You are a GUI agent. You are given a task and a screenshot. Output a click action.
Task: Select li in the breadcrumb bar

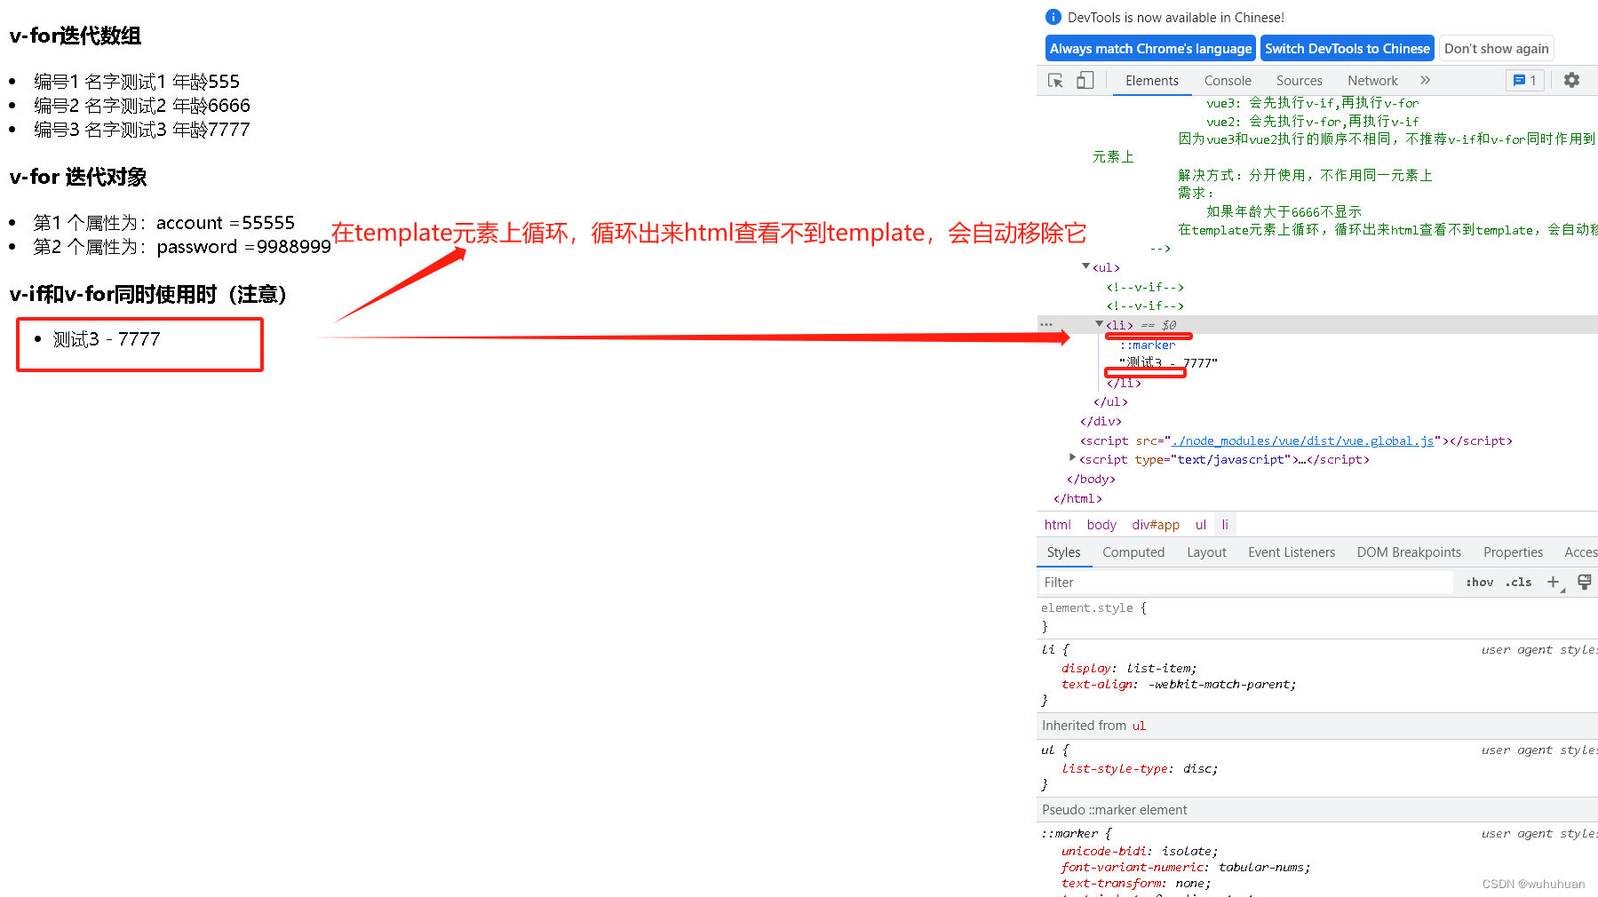[x=1225, y=525]
